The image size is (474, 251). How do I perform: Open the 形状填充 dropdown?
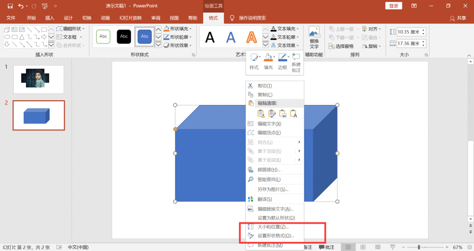pyautogui.click(x=178, y=29)
